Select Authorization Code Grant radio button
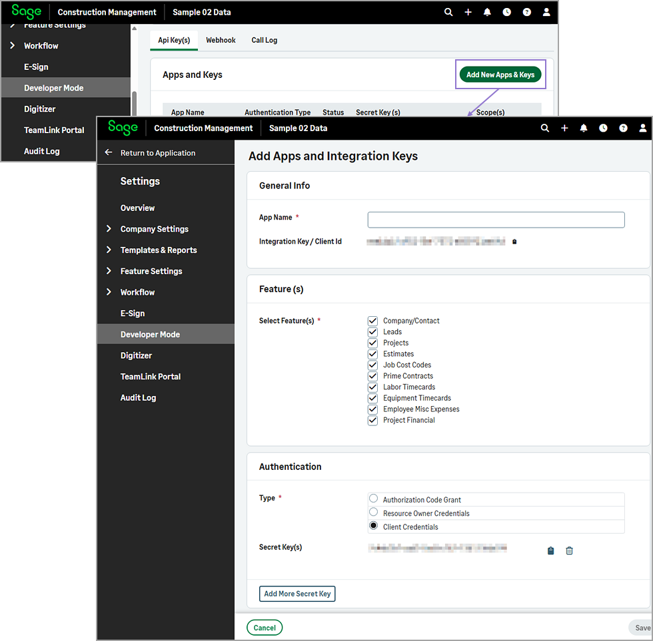Image resolution: width=653 pixels, height=641 pixels. pos(374,499)
